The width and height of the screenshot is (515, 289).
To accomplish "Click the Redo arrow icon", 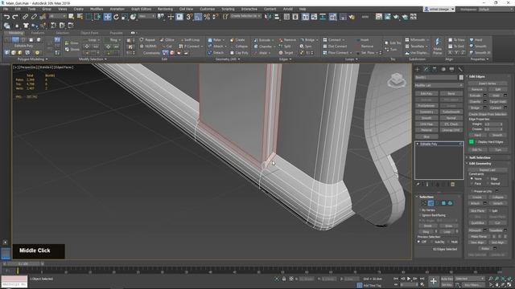I will click(x=15, y=17).
